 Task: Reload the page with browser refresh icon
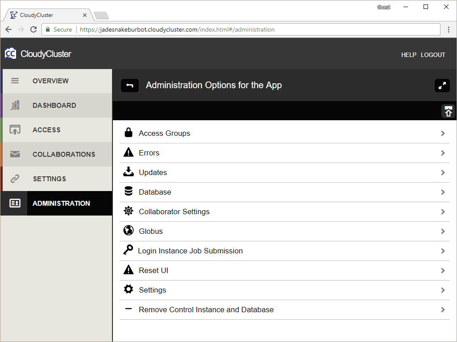pyautogui.click(x=33, y=29)
